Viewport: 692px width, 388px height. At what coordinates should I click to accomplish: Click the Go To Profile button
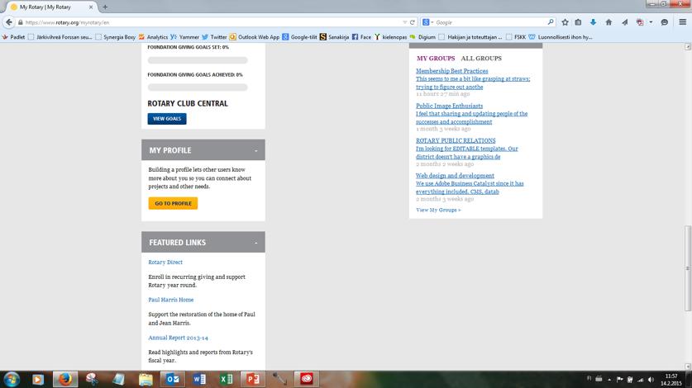click(173, 203)
